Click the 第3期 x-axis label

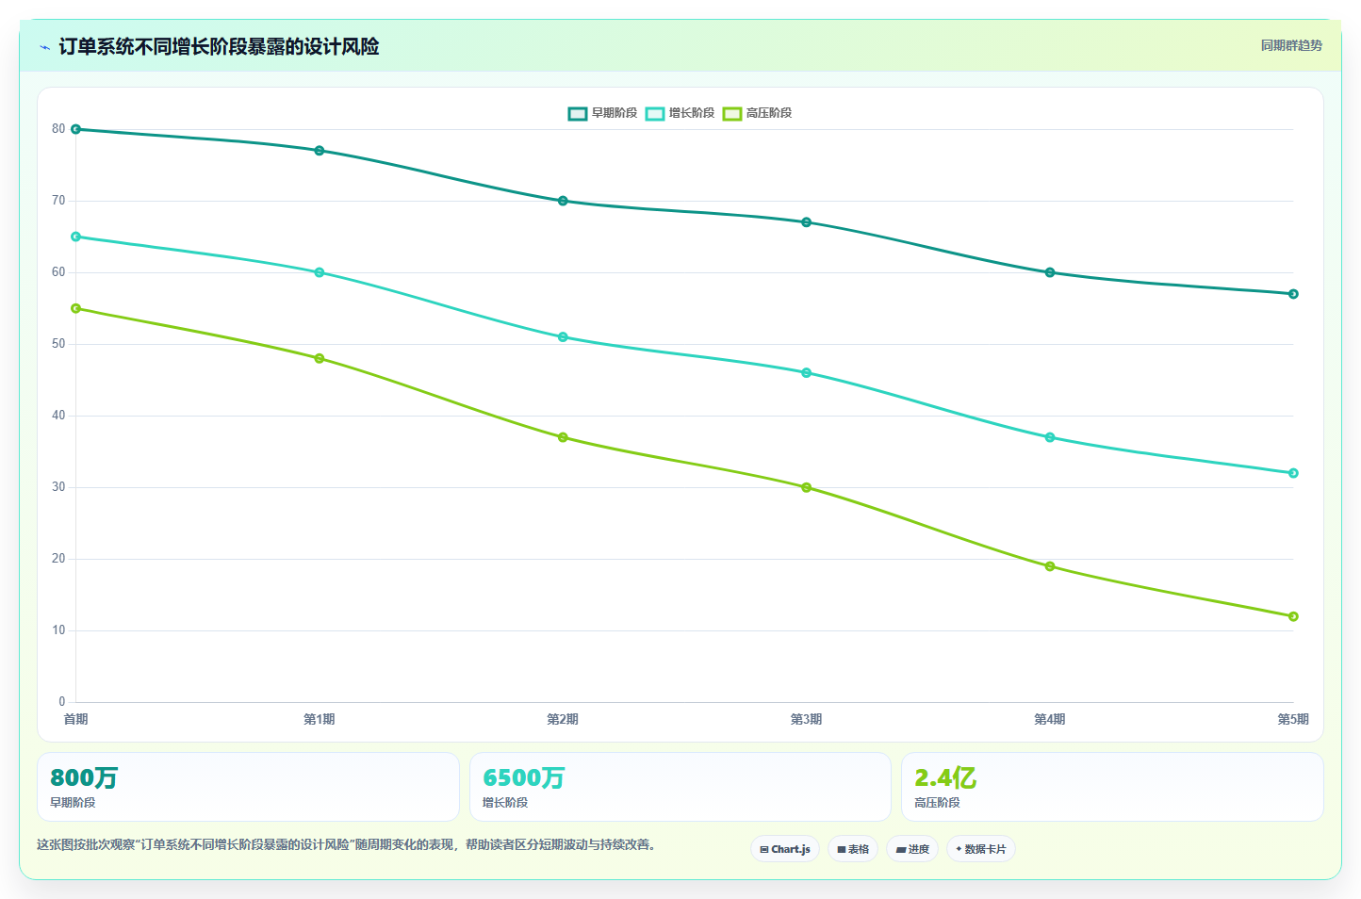coord(807,719)
